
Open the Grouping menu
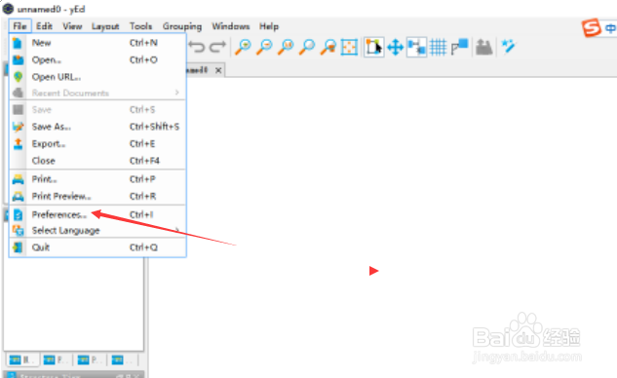point(182,26)
